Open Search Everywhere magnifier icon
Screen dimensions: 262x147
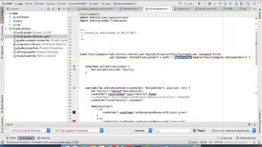[254, 4]
